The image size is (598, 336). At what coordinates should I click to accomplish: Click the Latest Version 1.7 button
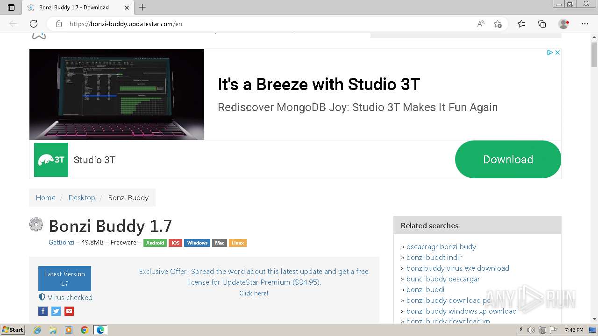click(x=64, y=279)
